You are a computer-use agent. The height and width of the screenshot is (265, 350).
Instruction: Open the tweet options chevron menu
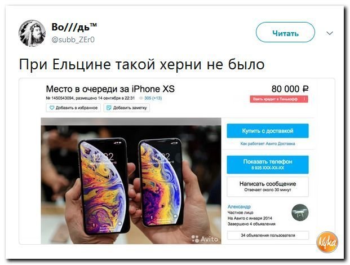[x=330, y=33]
